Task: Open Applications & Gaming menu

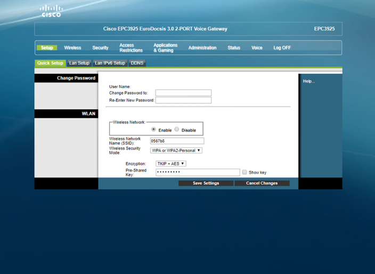Action: (x=165, y=48)
